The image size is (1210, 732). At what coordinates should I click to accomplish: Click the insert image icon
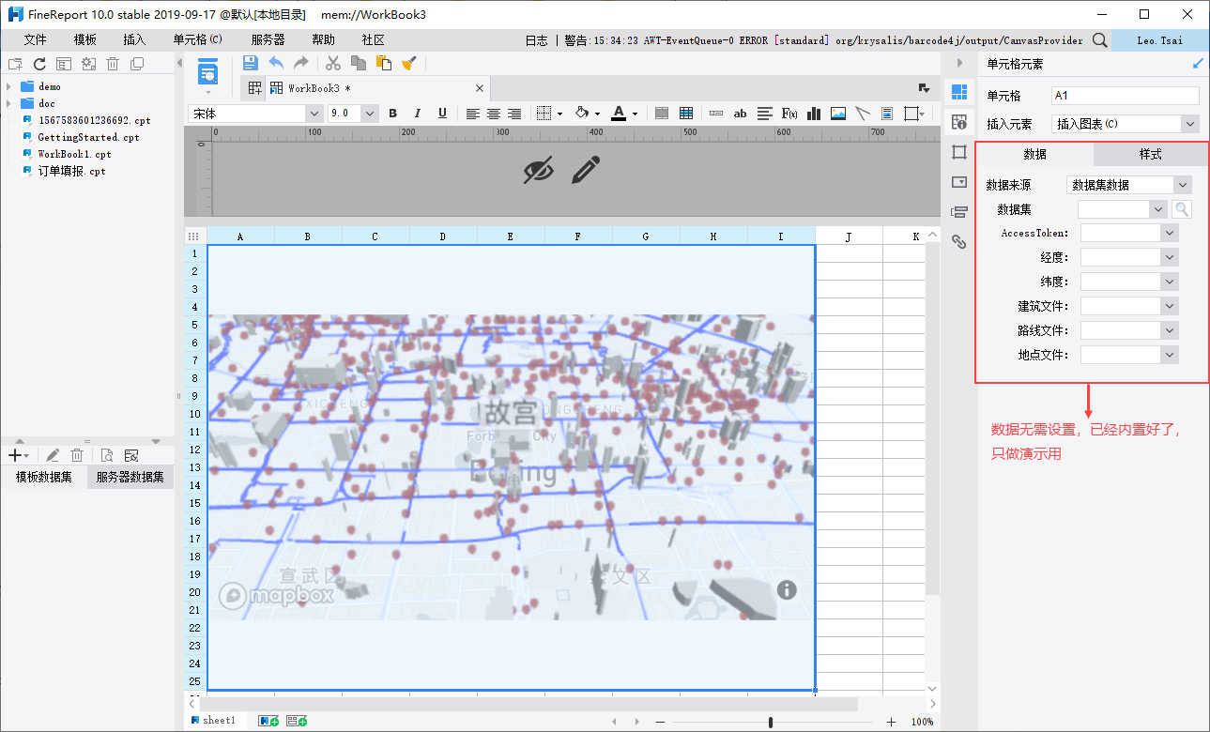coord(838,114)
